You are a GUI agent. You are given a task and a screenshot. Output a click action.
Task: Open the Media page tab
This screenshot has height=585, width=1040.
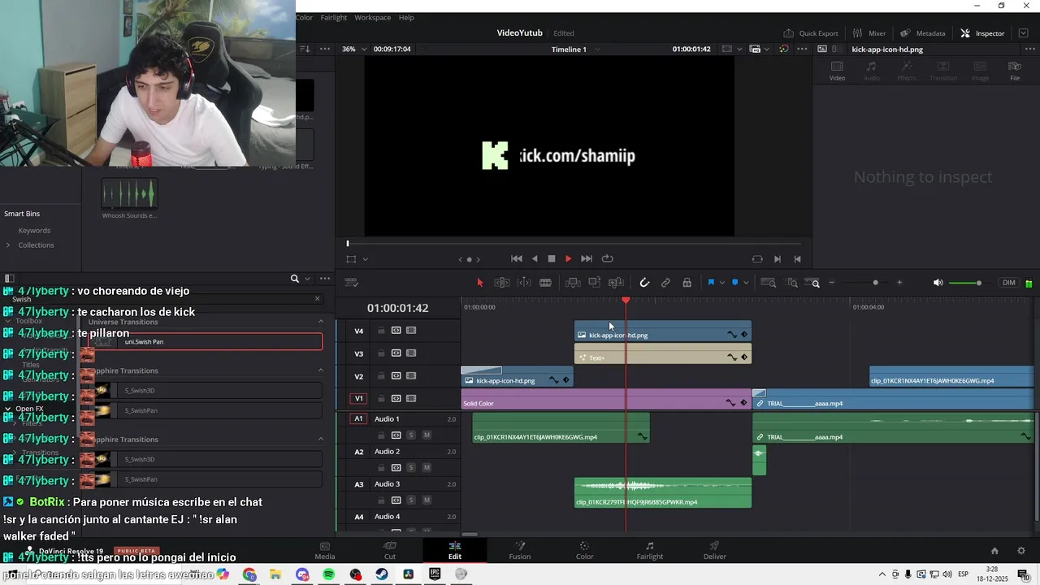pyautogui.click(x=325, y=551)
